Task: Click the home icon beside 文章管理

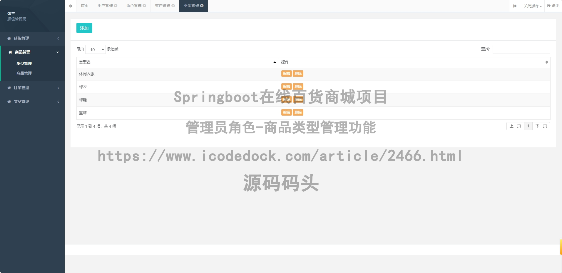Action: [9, 102]
